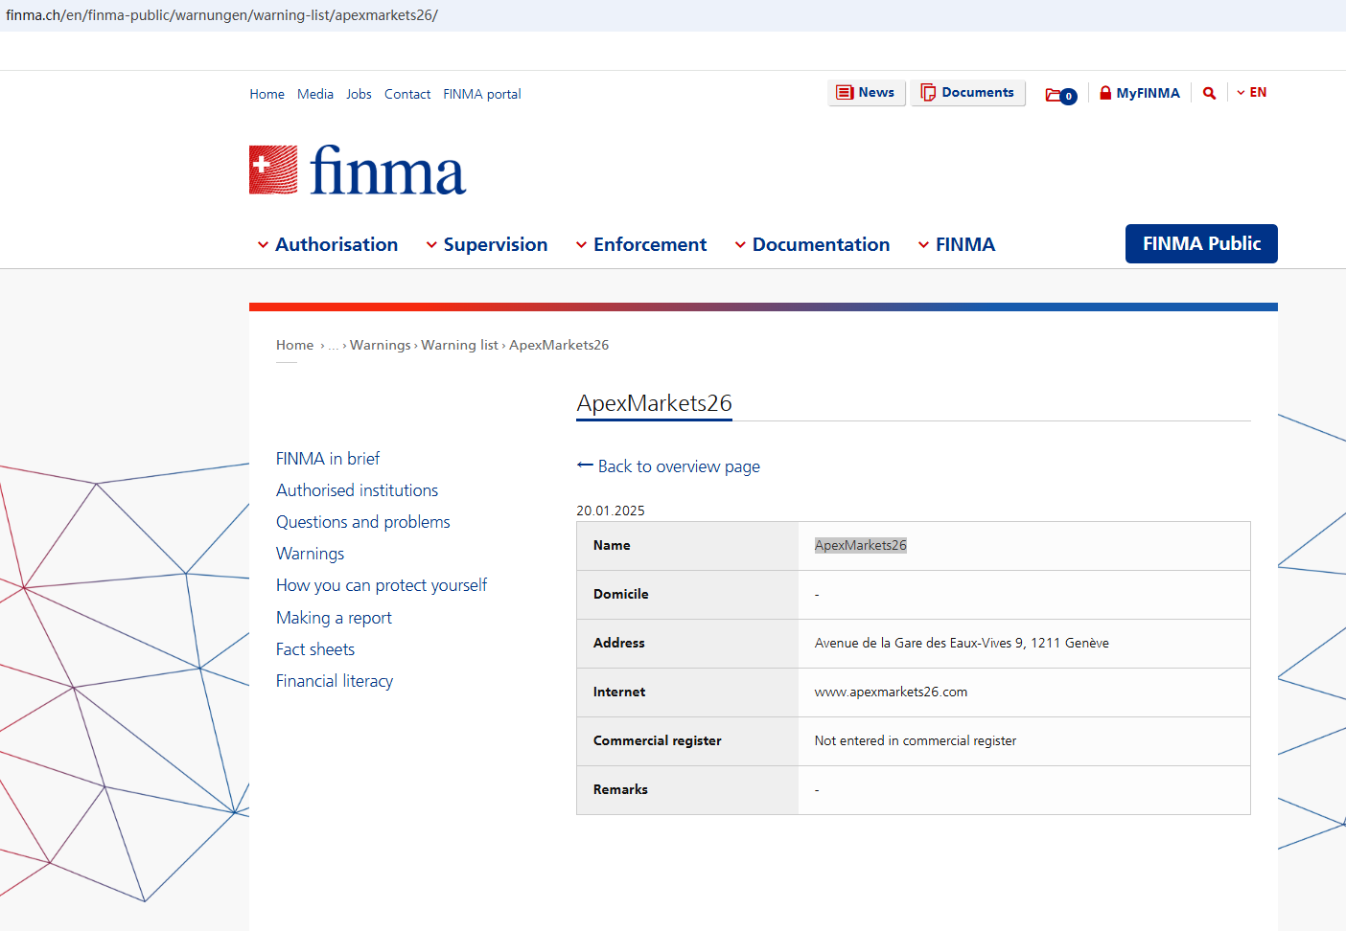
Task: Click the highlighted ApexMarkets26 name value
Action: click(861, 545)
